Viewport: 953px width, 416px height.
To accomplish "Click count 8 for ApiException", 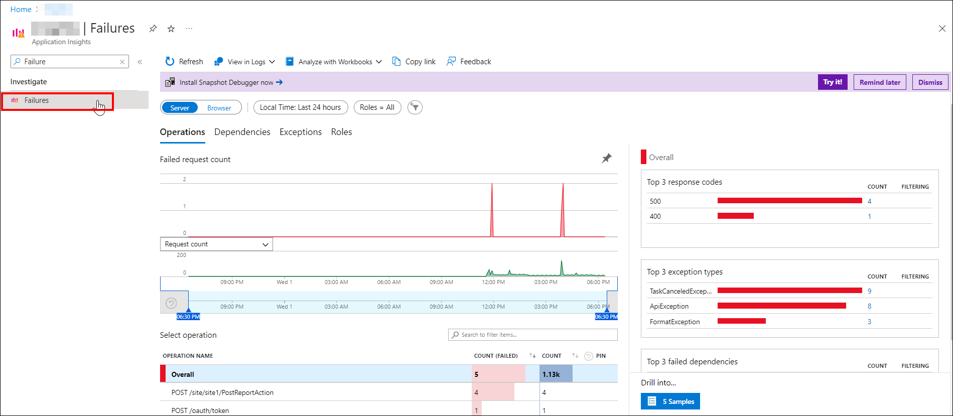I will 869,306.
